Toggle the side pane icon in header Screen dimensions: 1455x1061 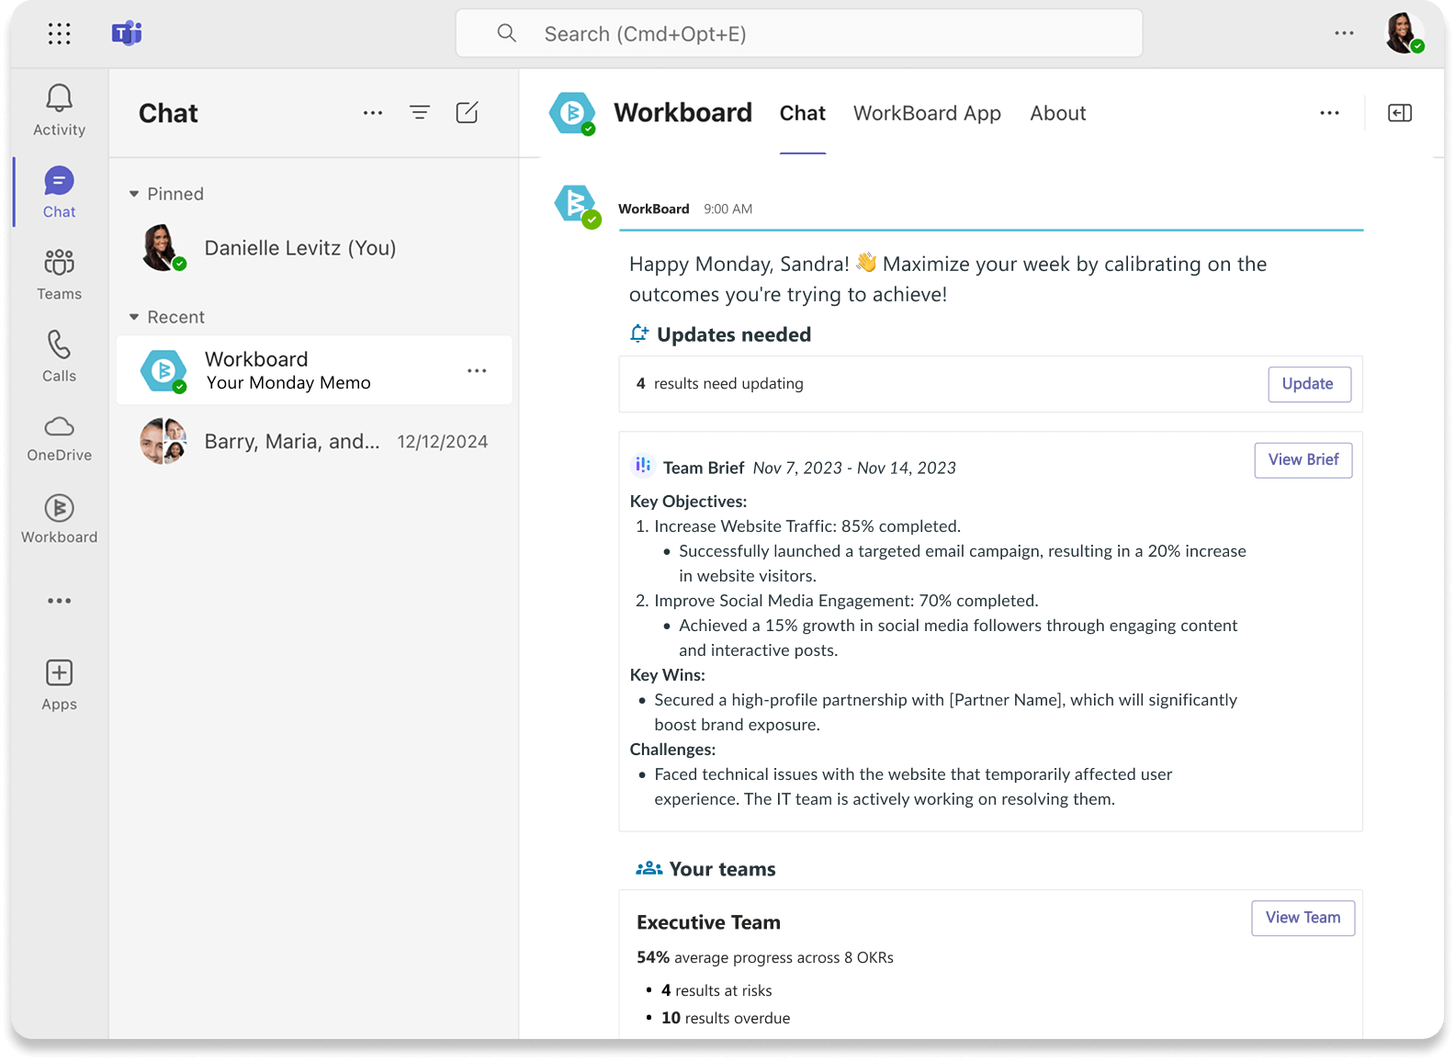[1400, 113]
